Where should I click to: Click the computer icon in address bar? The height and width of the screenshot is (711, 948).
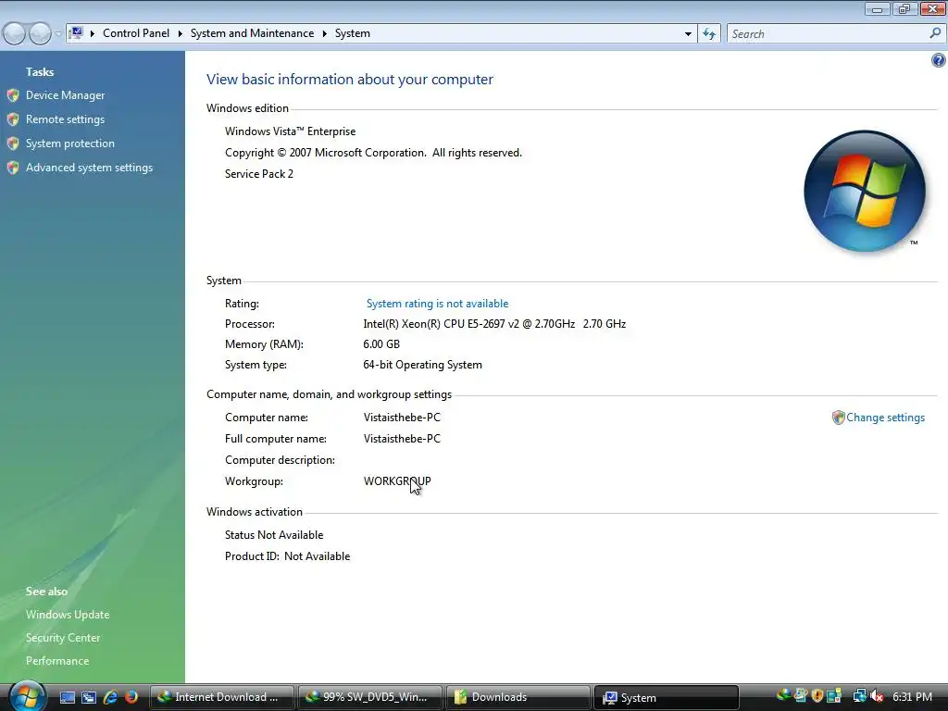[76, 33]
